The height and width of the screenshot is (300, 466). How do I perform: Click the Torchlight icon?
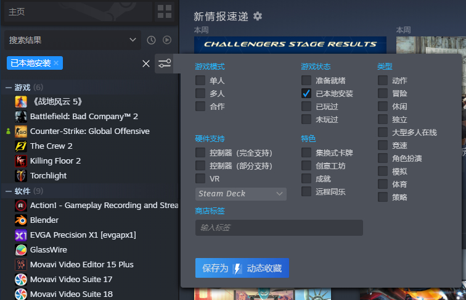point(21,176)
